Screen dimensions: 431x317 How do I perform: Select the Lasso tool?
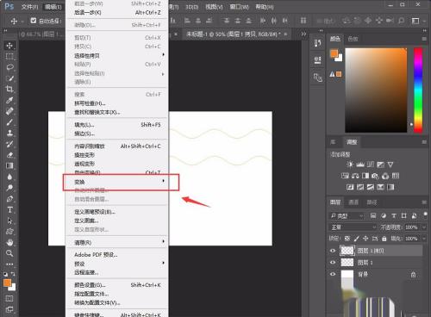[x=9, y=67]
